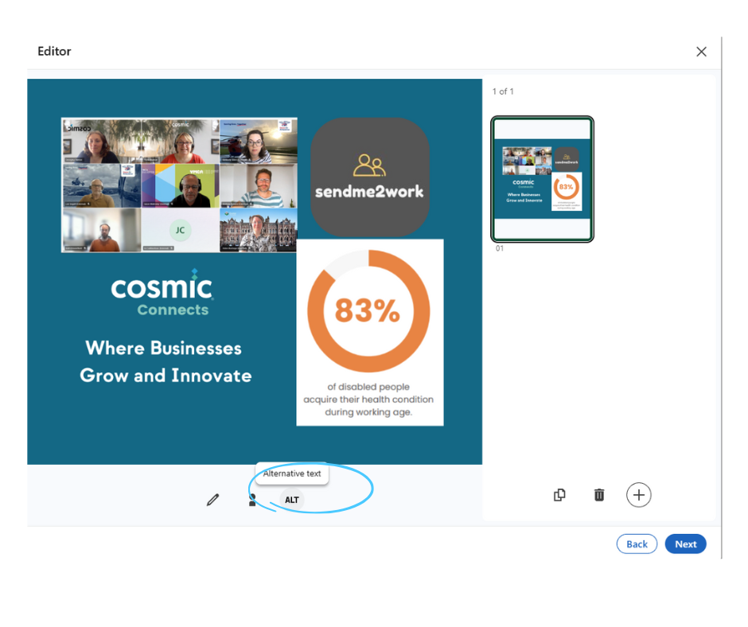Image resolution: width=748 pixels, height=627 pixels.
Task: Click the '1 of 1' counter text
Action: click(x=503, y=92)
